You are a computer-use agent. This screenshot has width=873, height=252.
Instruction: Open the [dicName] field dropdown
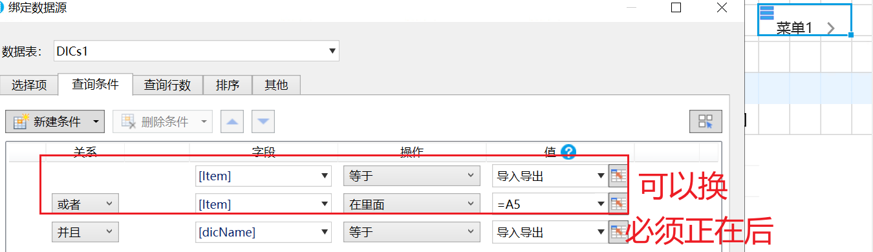coord(263,231)
